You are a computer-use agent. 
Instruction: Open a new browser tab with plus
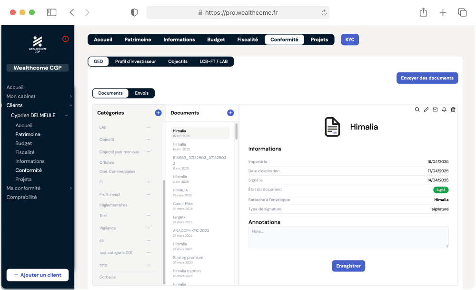(443, 12)
